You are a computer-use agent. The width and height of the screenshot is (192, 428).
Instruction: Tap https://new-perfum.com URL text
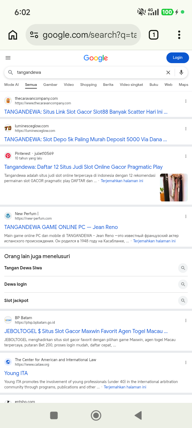(33, 219)
